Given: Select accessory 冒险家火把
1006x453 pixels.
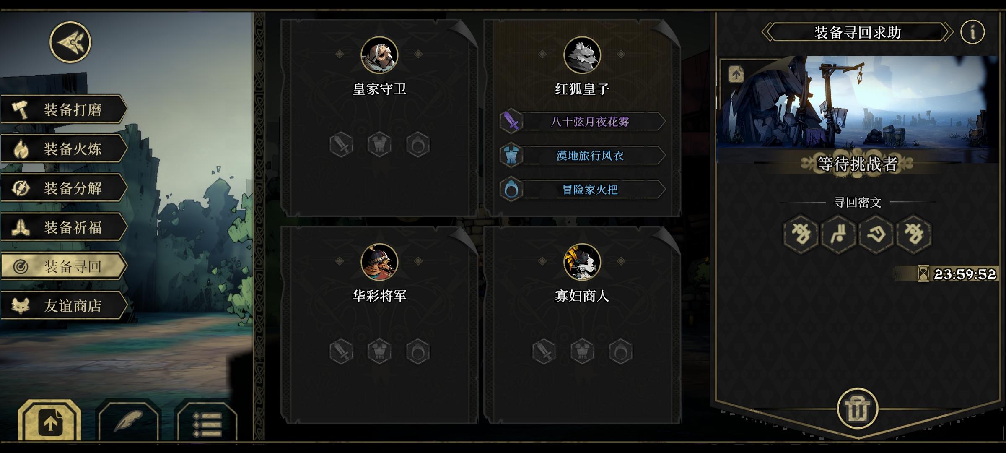Looking at the screenshot, I should [x=583, y=190].
